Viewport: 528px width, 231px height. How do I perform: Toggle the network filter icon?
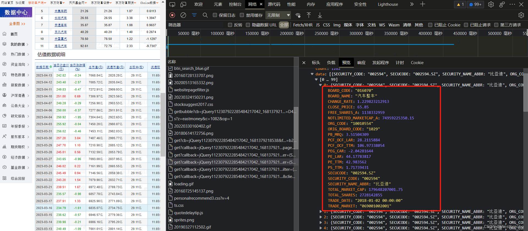click(x=194, y=15)
